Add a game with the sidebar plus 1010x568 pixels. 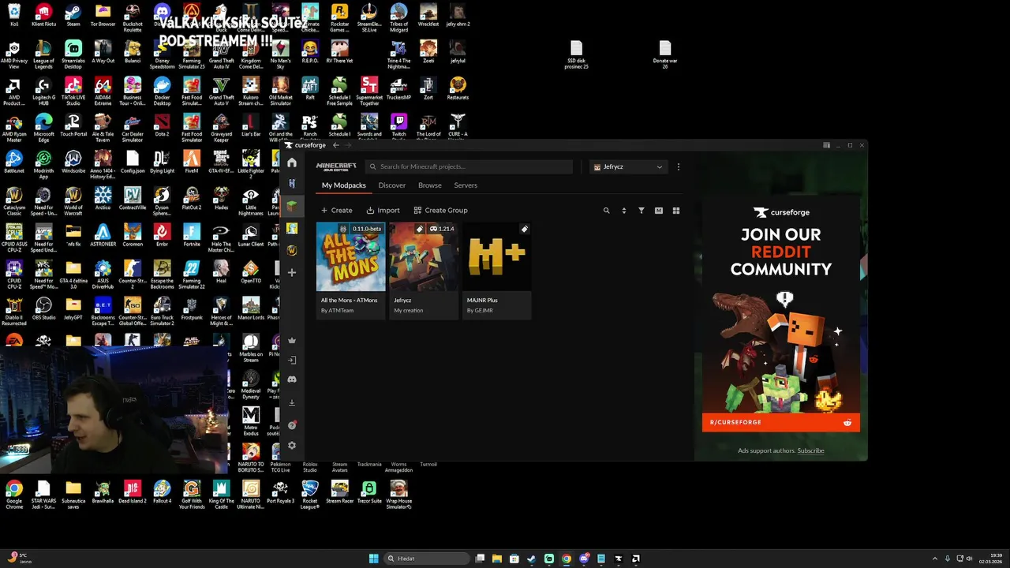[292, 273]
